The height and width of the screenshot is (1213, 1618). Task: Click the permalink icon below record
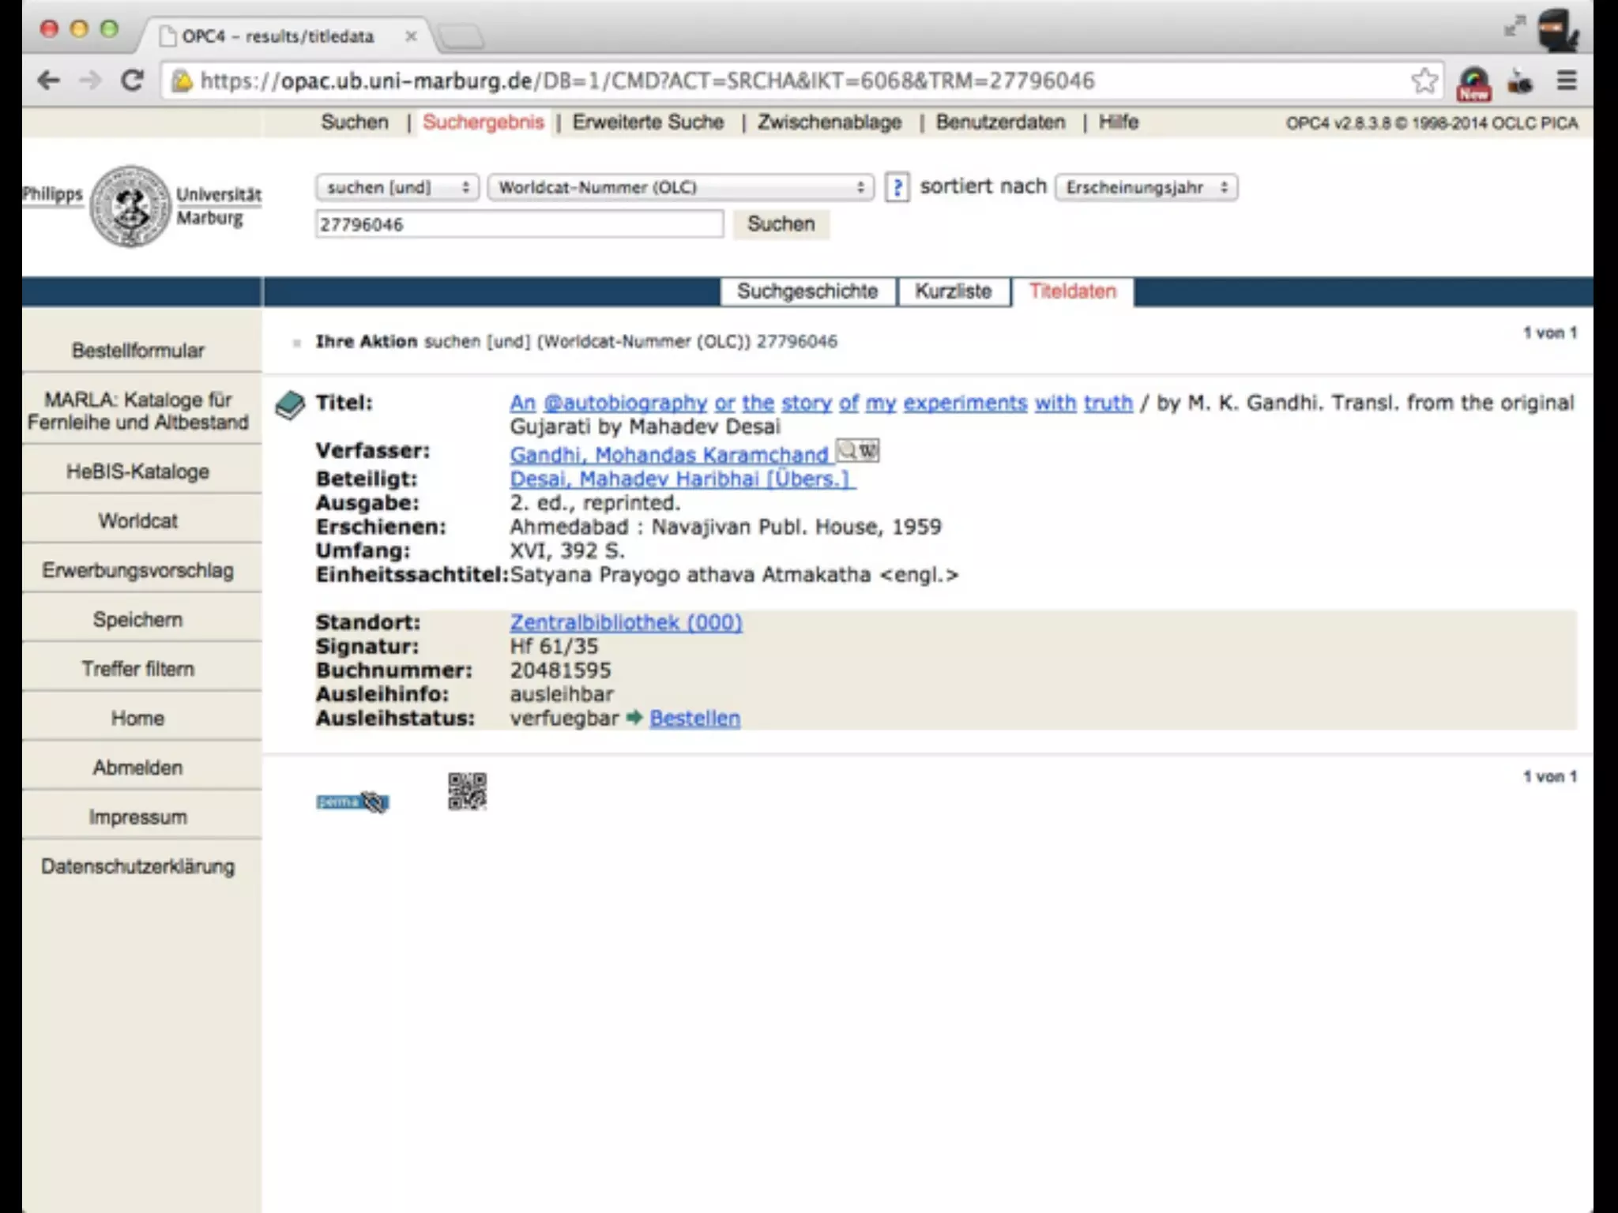coord(352,802)
